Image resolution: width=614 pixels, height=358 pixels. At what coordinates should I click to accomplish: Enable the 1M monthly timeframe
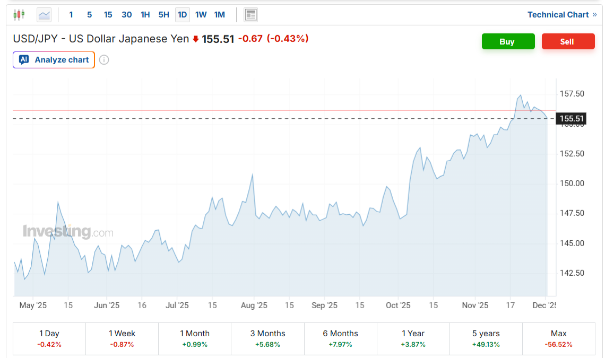point(219,14)
